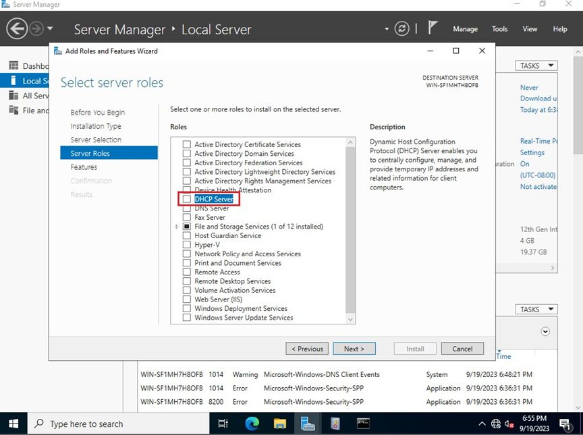583x435 pixels.
Task: Open the top TASKS dropdown
Action: (x=536, y=65)
